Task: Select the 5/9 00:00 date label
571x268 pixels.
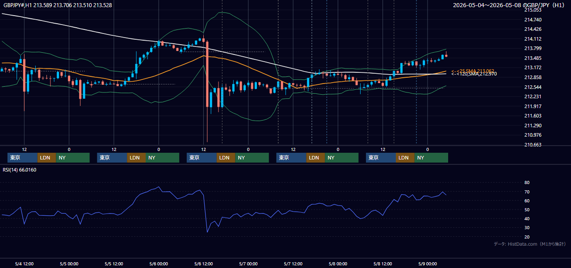Action: pos(427,264)
